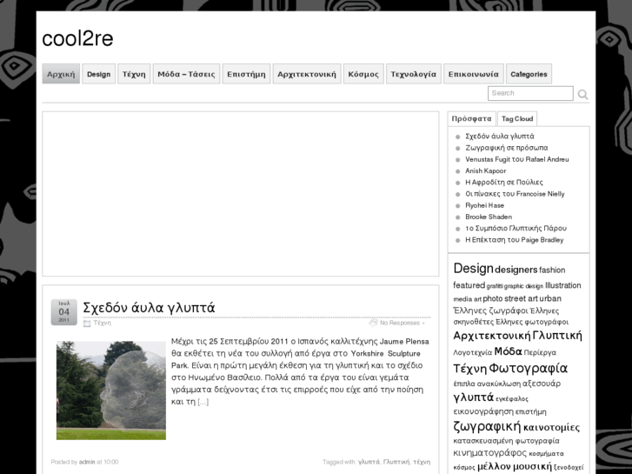Select the Φωτογραφία tag in tag cloud
This screenshot has width=632, height=474.
click(x=529, y=368)
